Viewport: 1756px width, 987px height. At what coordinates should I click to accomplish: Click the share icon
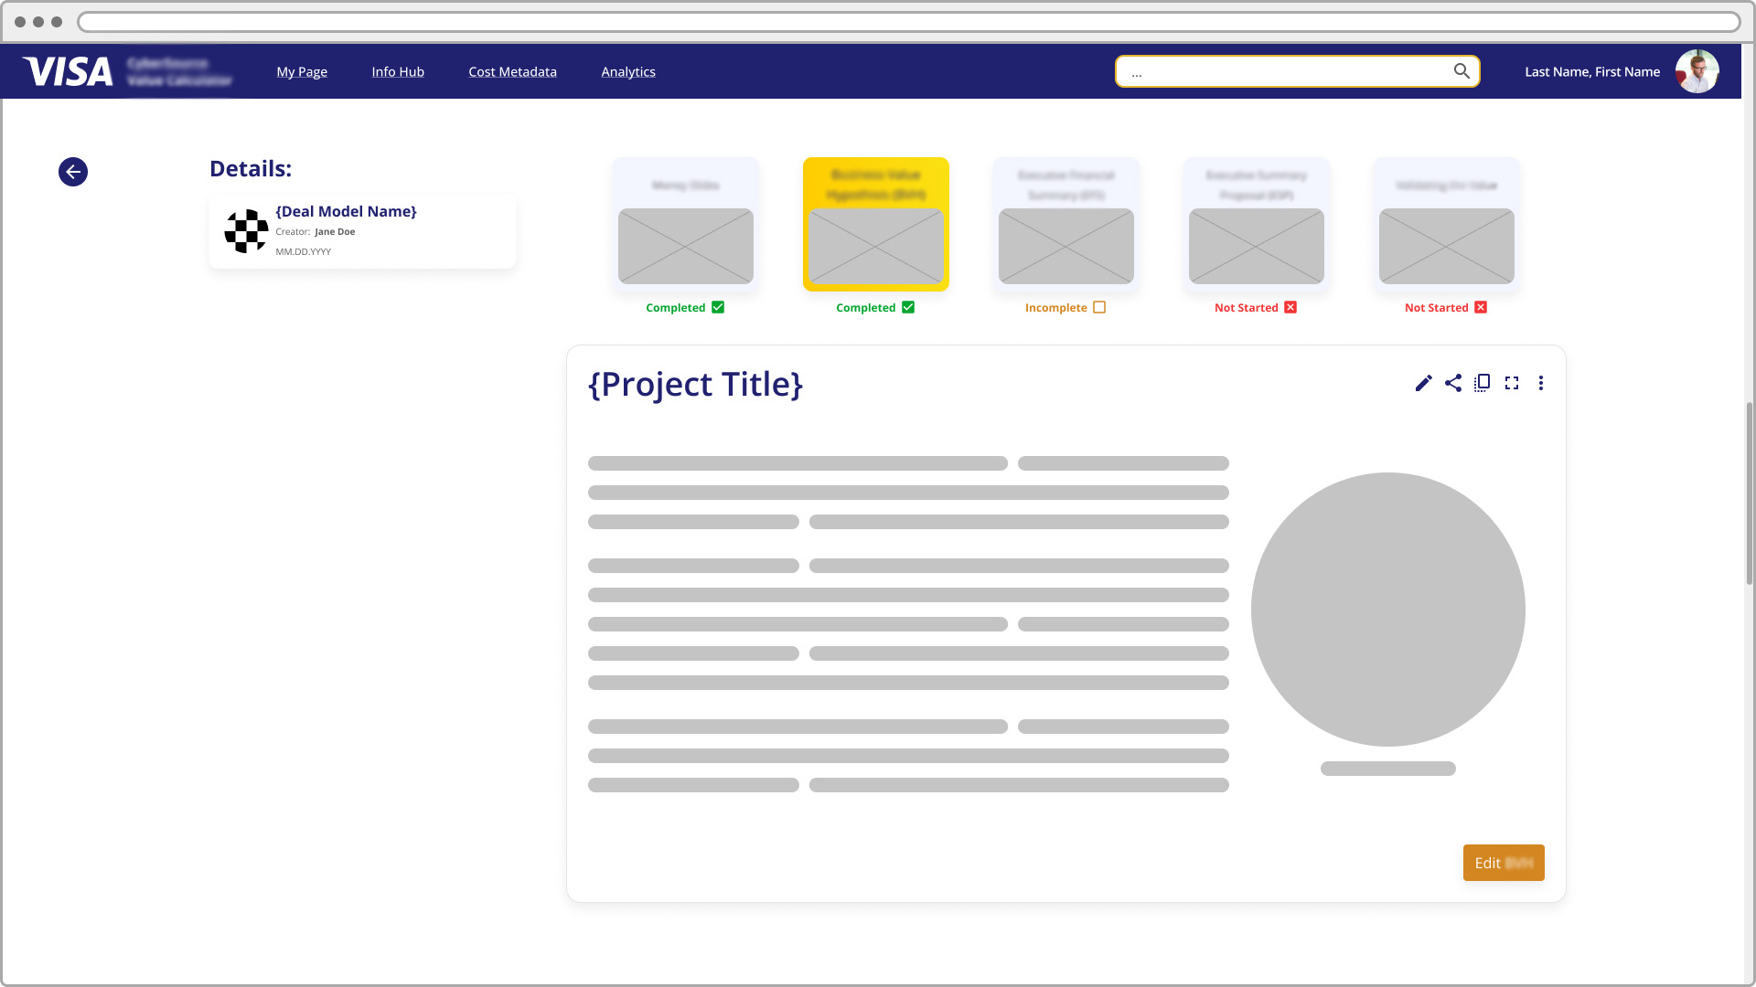coord(1453,383)
